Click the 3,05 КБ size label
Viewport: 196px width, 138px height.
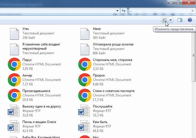[28, 69]
